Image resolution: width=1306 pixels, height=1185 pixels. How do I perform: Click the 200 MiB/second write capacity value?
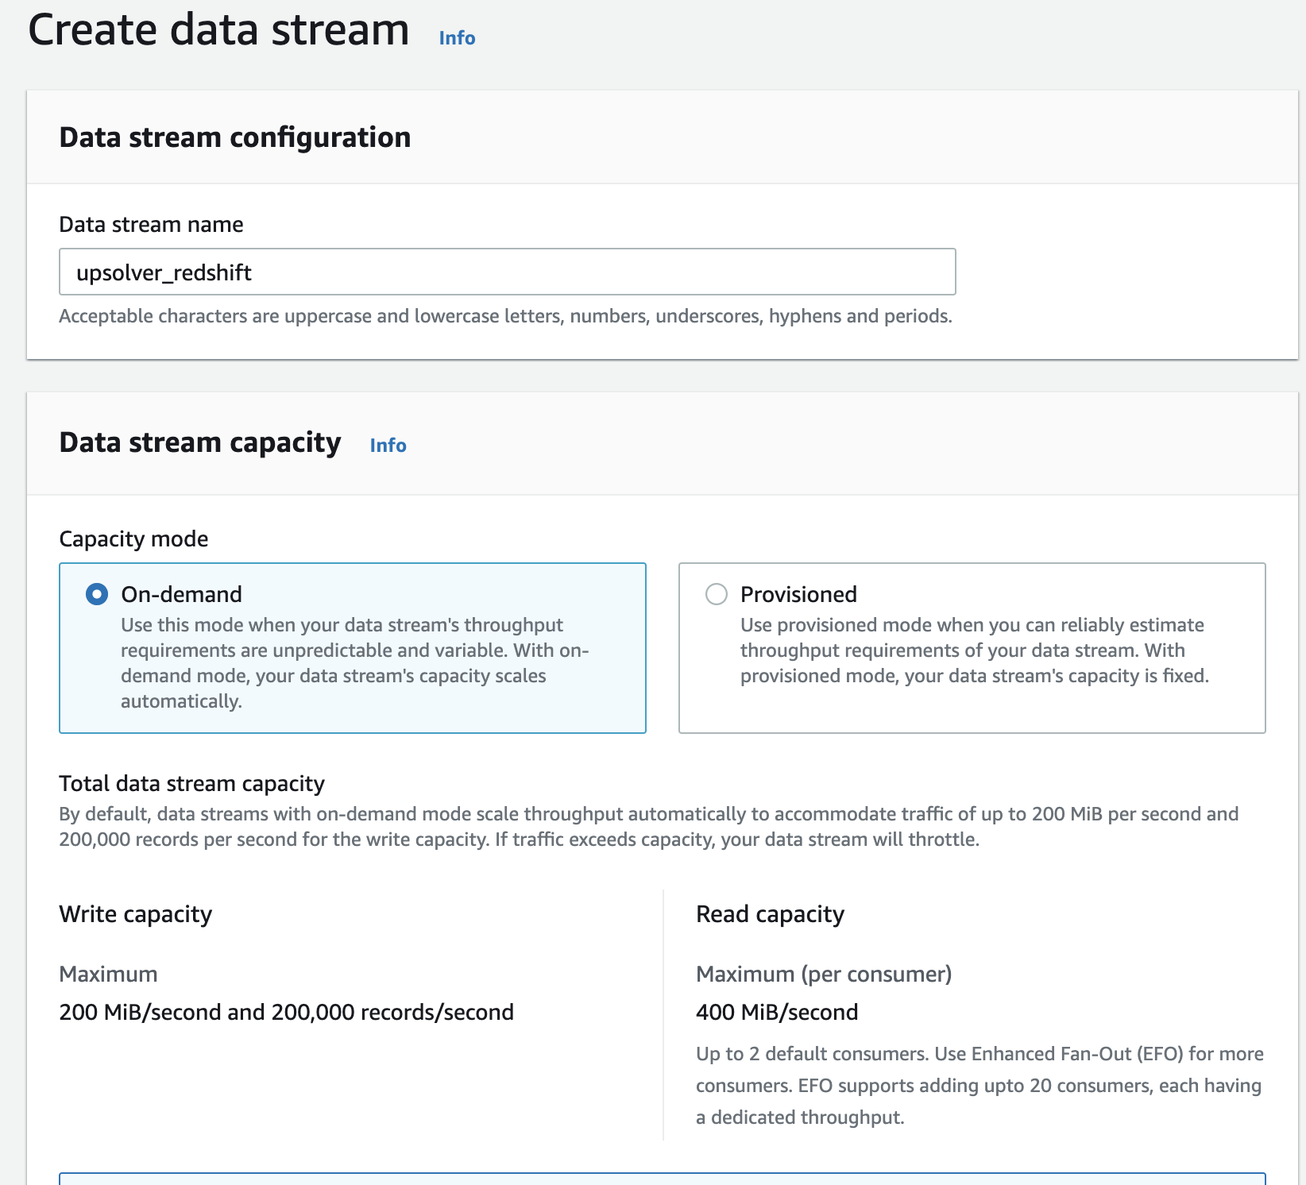(286, 1013)
